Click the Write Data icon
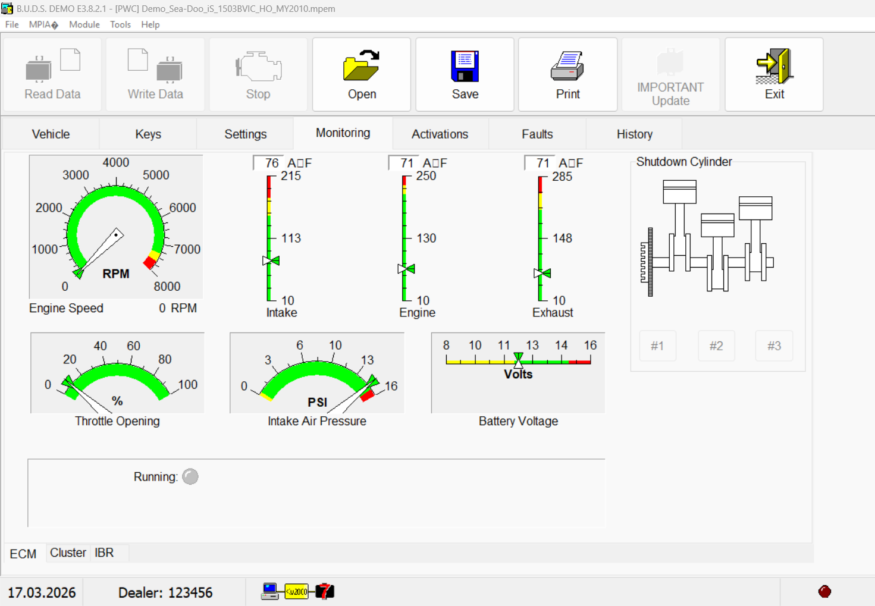875x606 pixels. (155, 65)
